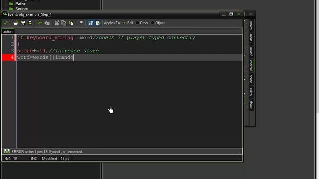Undo the last edit
Viewport: 319px width, 179px height.
pos(40,23)
